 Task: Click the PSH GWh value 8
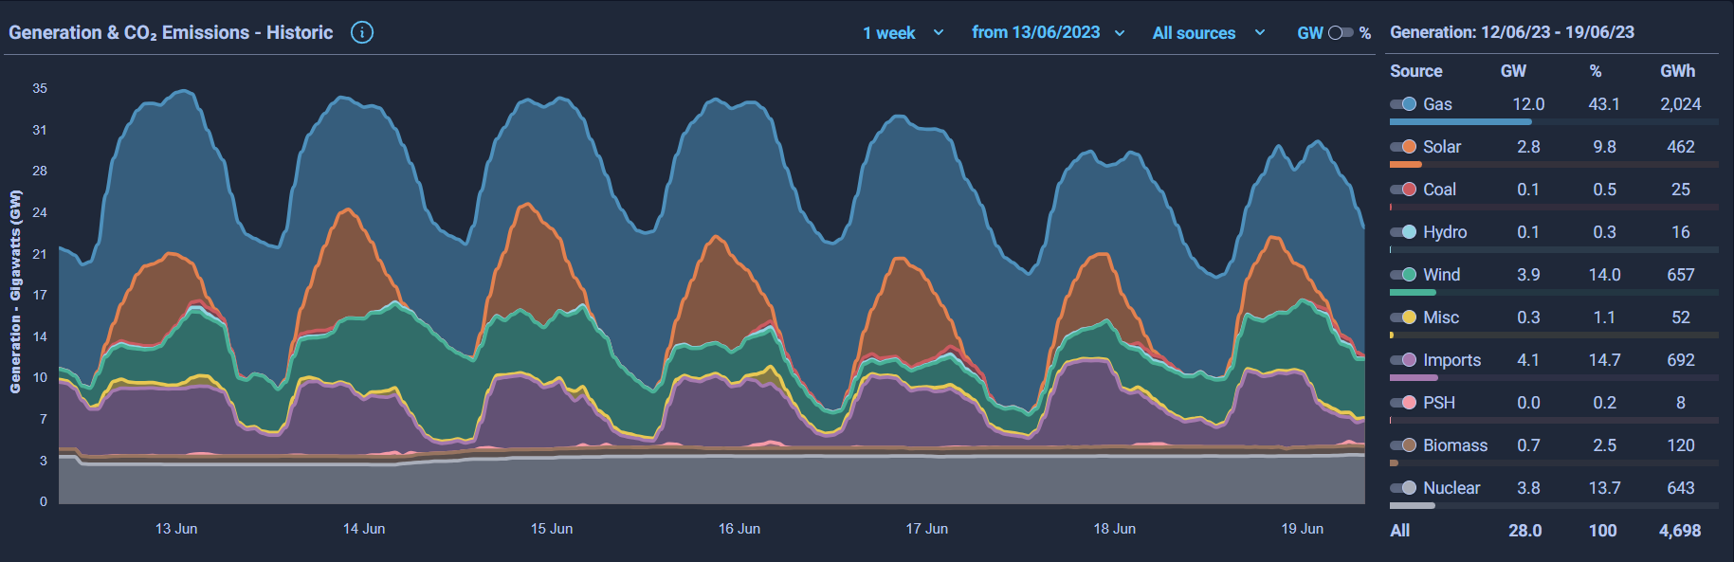click(1681, 403)
